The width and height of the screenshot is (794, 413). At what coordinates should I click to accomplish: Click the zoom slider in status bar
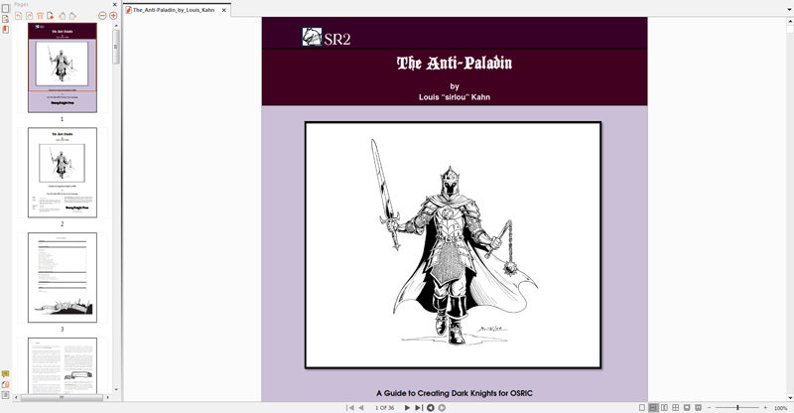click(x=736, y=408)
